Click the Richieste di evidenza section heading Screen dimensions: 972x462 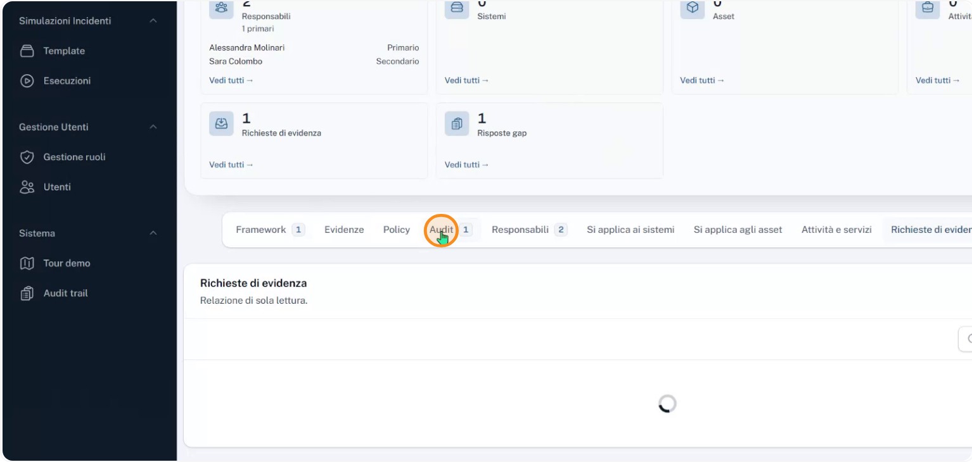click(x=253, y=284)
